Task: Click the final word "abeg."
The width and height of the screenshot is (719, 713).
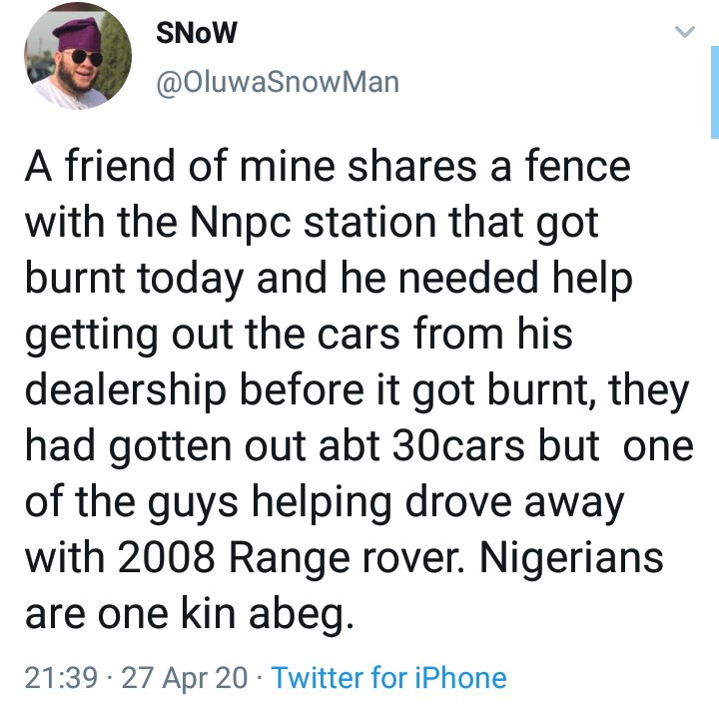Action: tap(302, 614)
